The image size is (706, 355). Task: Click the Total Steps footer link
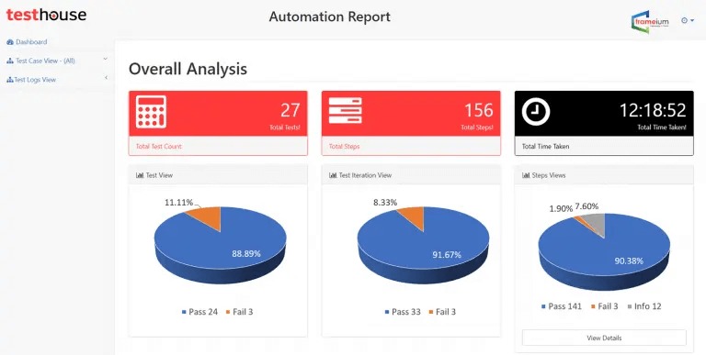click(x=344, y=146)
